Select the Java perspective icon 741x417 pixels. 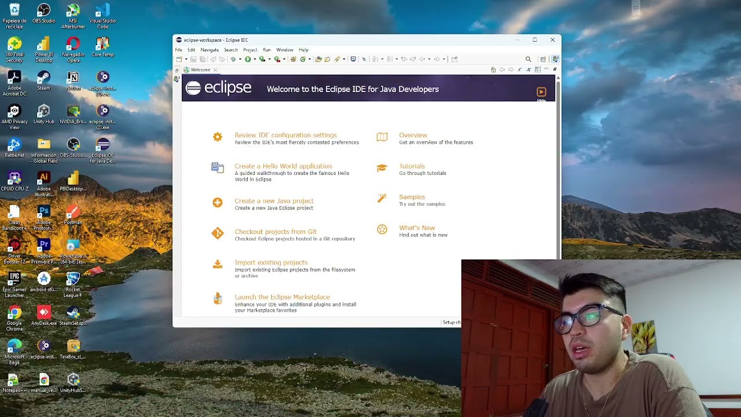[x=556, y=59]
